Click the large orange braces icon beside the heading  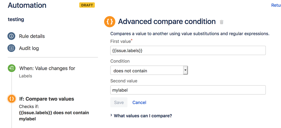coord(110,22)
